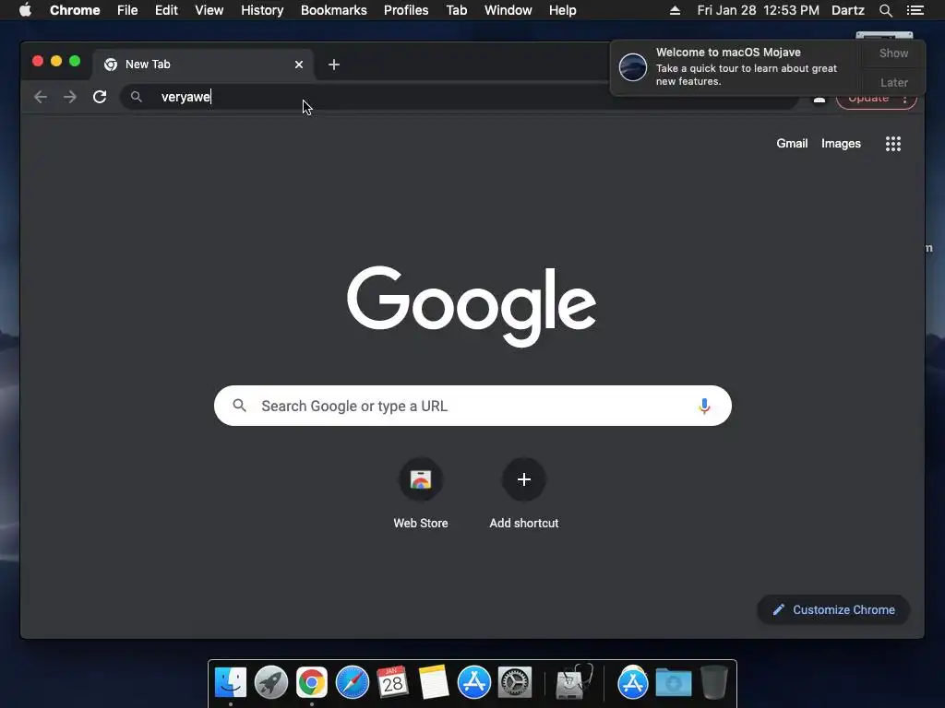945x708 pixels.
Task: Open Disk Utility from the dock
Action: [573, 683]
